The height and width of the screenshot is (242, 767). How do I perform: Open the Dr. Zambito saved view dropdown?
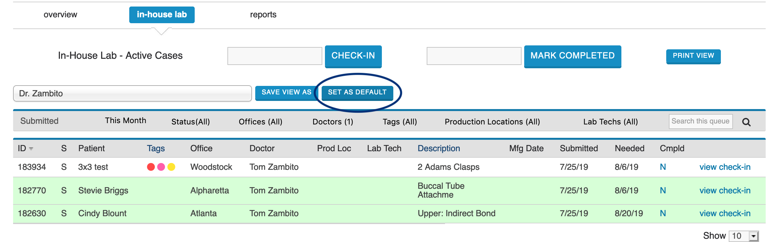click(x=132, y=93)
